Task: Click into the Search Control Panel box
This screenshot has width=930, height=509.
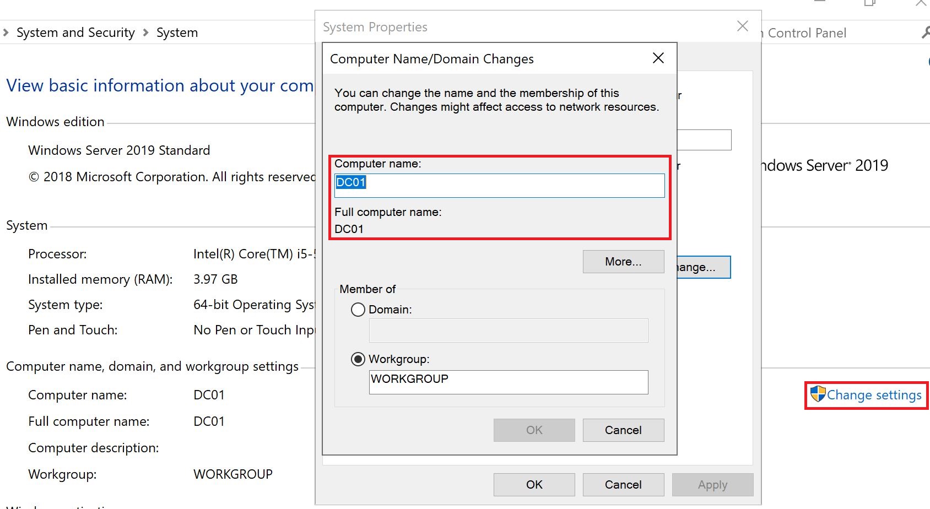Action: click(x=837, y=33)
